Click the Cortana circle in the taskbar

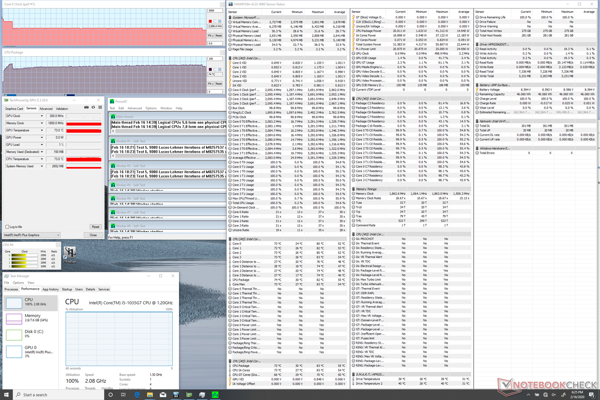tap(111, 395)
